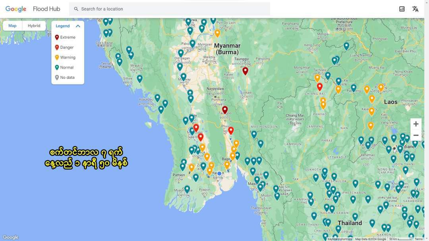
Task: Zoom out with the minus button
Action: tap(416, 136)
